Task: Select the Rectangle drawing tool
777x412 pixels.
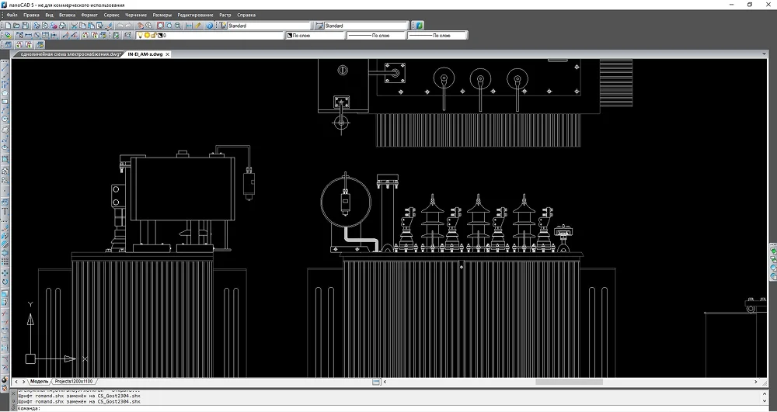Action: [5, 102]
